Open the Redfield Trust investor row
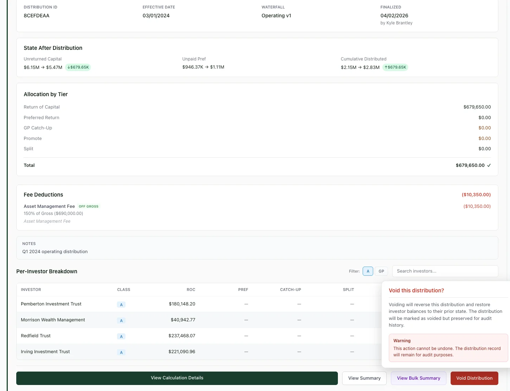 [x=36, y=335]
